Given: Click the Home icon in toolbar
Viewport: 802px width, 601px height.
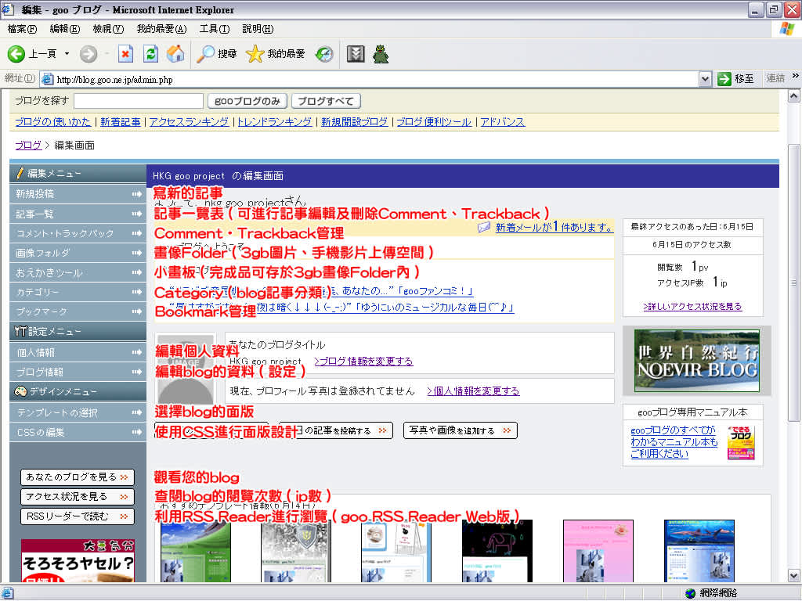Looking at the screenshot, I should [x=175, y=54].
